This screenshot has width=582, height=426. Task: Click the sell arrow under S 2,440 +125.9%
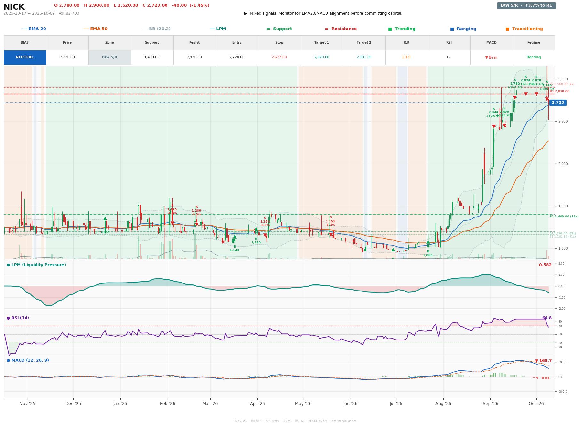[494, 127]
